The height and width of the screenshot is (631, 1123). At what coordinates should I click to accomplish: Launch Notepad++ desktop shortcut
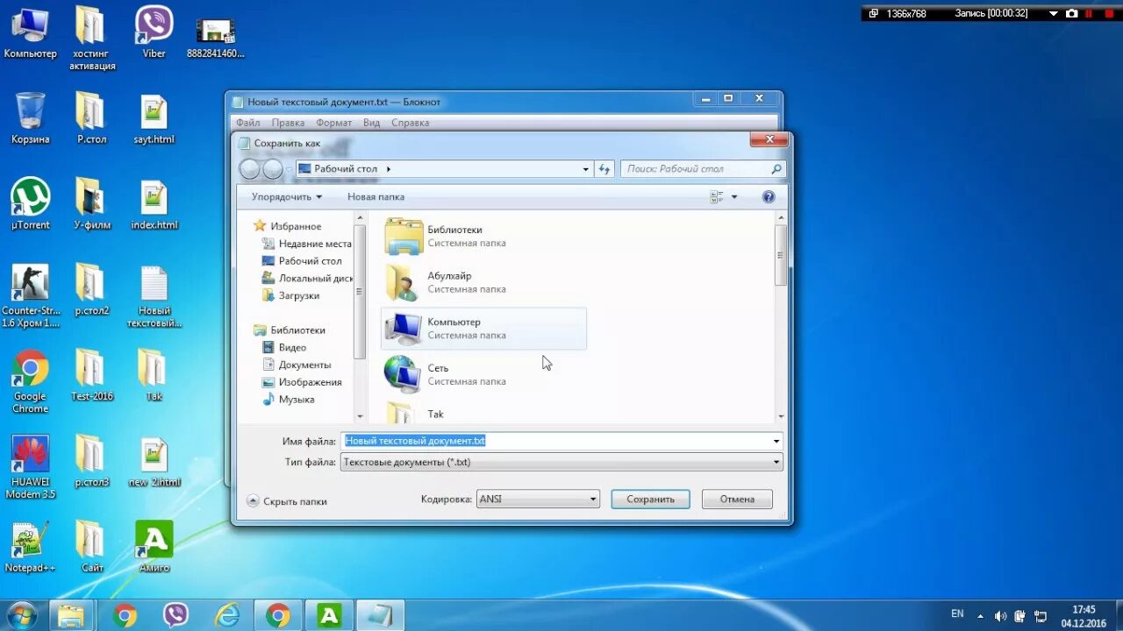(30, 548)
